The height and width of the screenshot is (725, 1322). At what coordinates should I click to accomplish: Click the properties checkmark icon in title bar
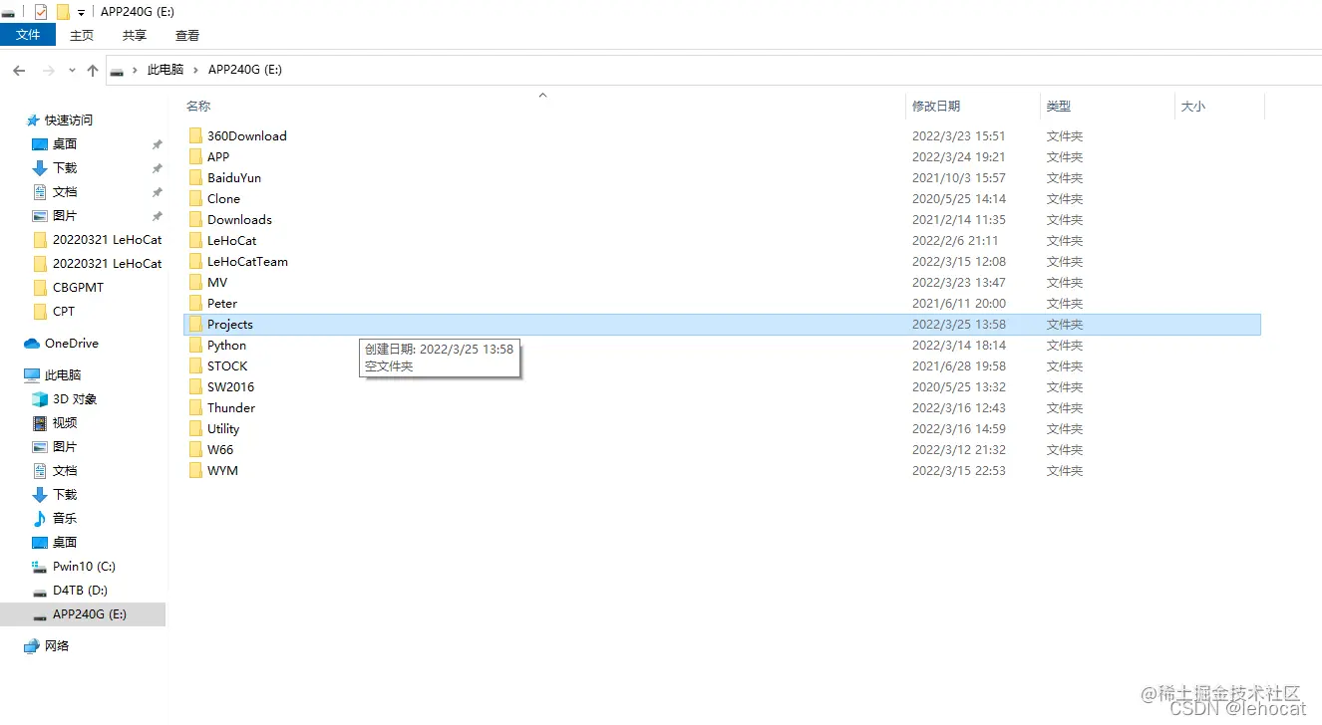pos(41,12)
